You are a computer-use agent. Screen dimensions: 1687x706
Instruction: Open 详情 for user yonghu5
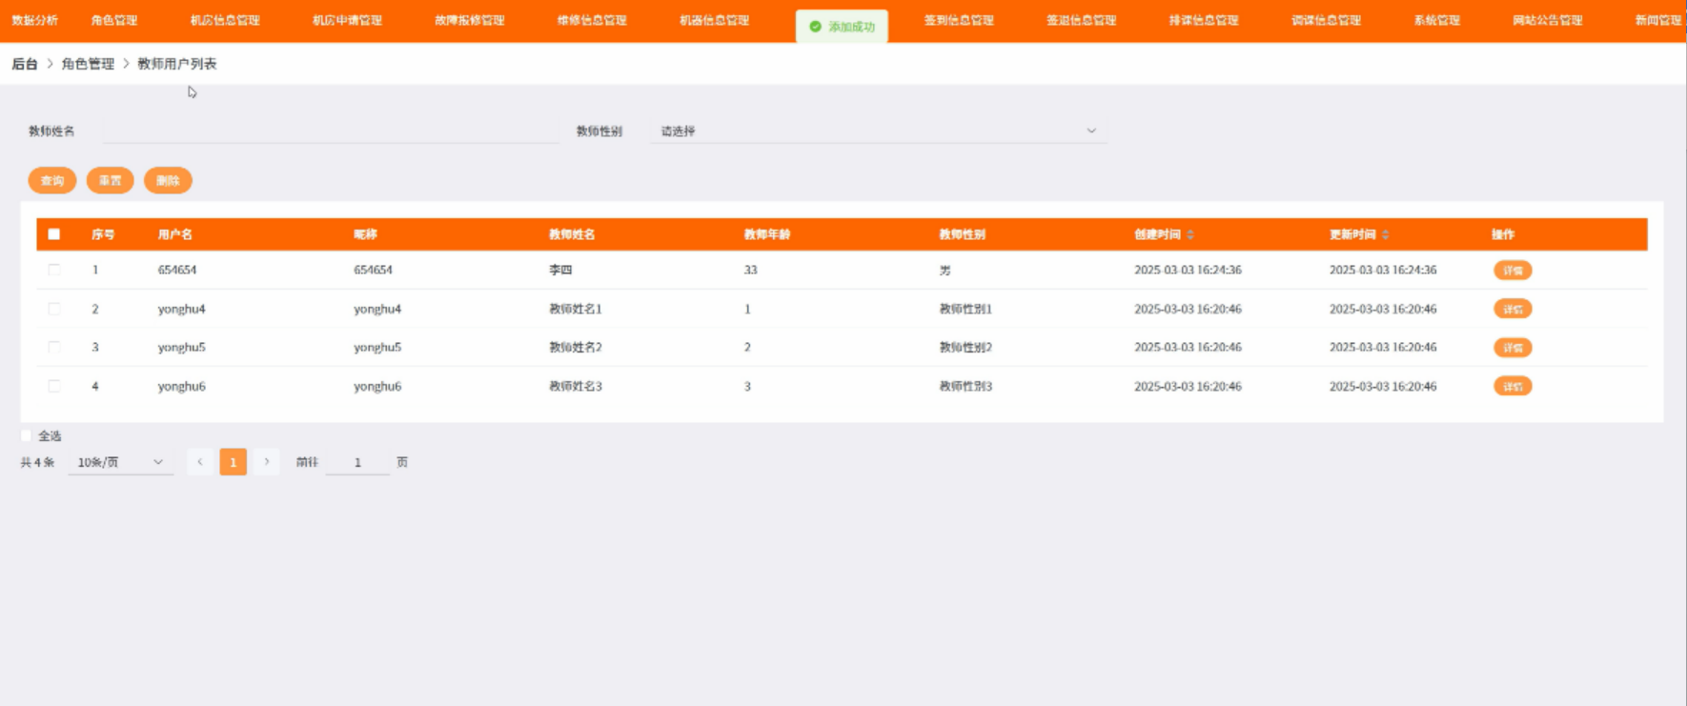pos(1513,348)
